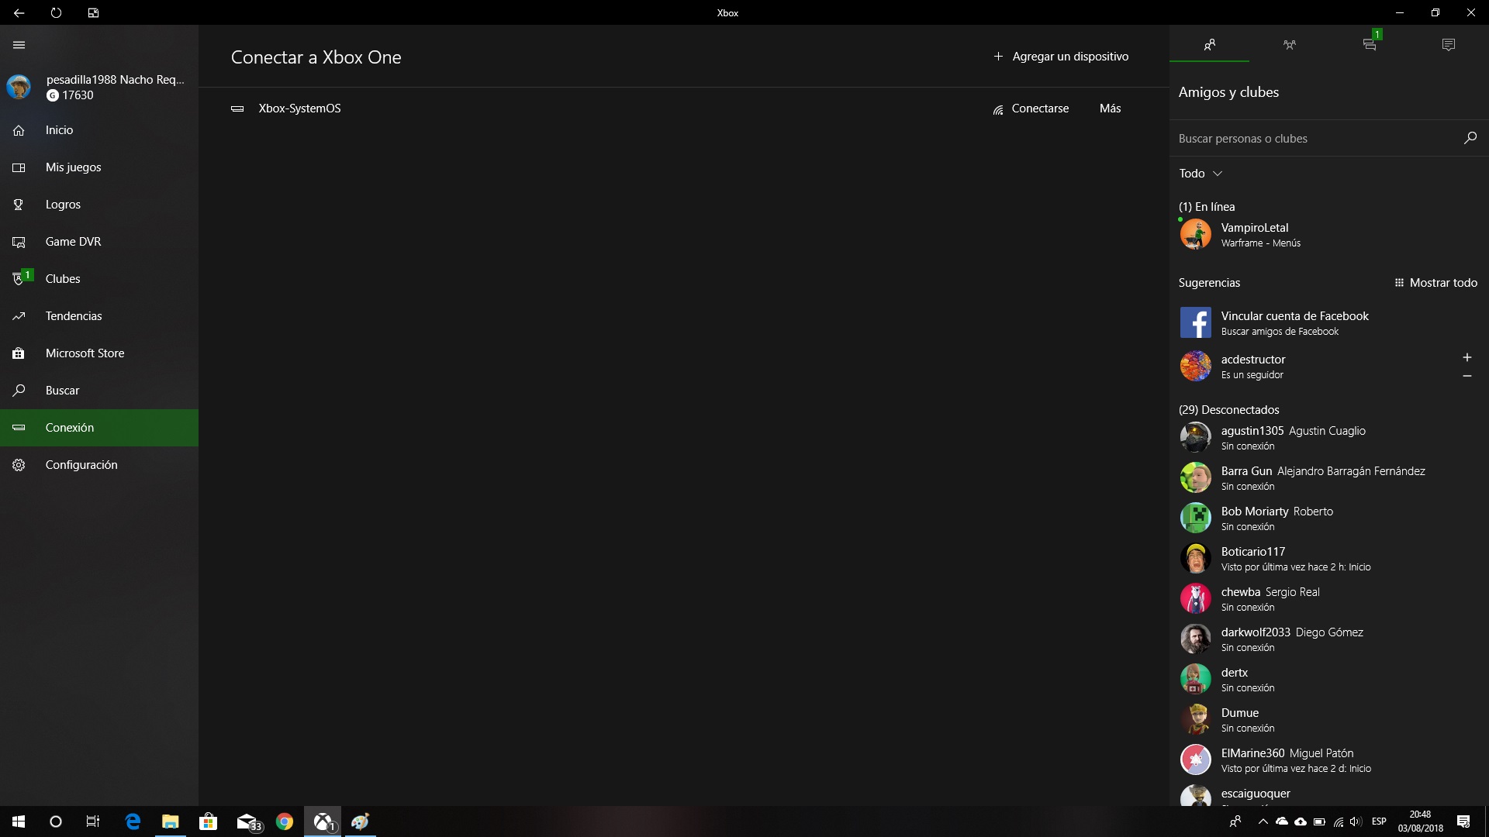
Task: Open Configuración from the sidebar
Action: coord(81,465)
